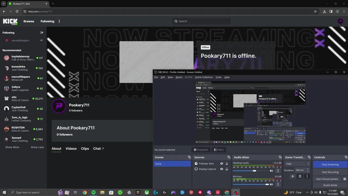The width and height of the screenshot is (348, 196).
Task: Open the Mic/Aux three-dot options
Action: pyautogui.click(x=278, y=184)
